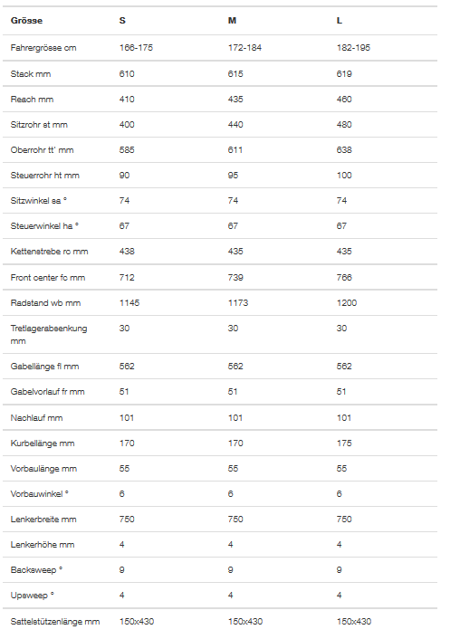Click the Nachlauf mm value 101 for M
460x639 pixels.
click(x=235, y=418)
